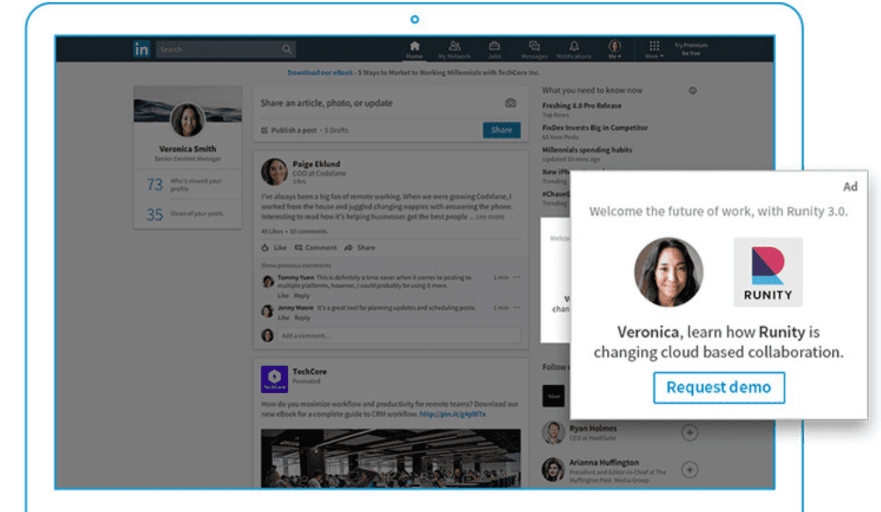Click the magnifier search icon
The width and height of the screenshot is (881, 512).
point(286,49)
